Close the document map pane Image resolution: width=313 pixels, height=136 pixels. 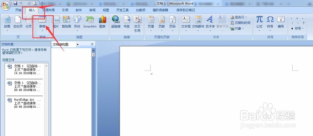(x=92, y=44)
